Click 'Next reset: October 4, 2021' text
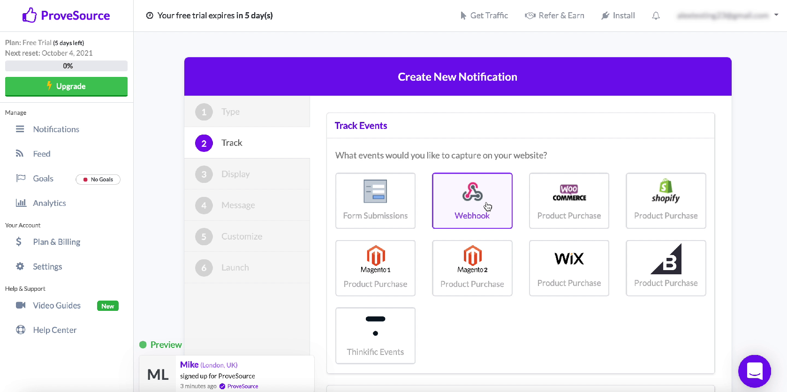This screenshot has width=787, height=392. [x=49, y=53]
